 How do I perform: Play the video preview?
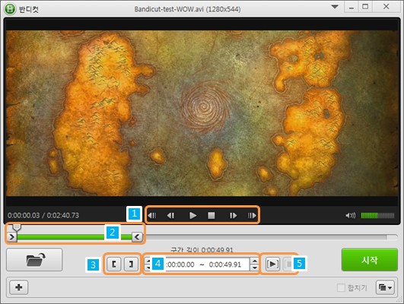coord(192,215)
